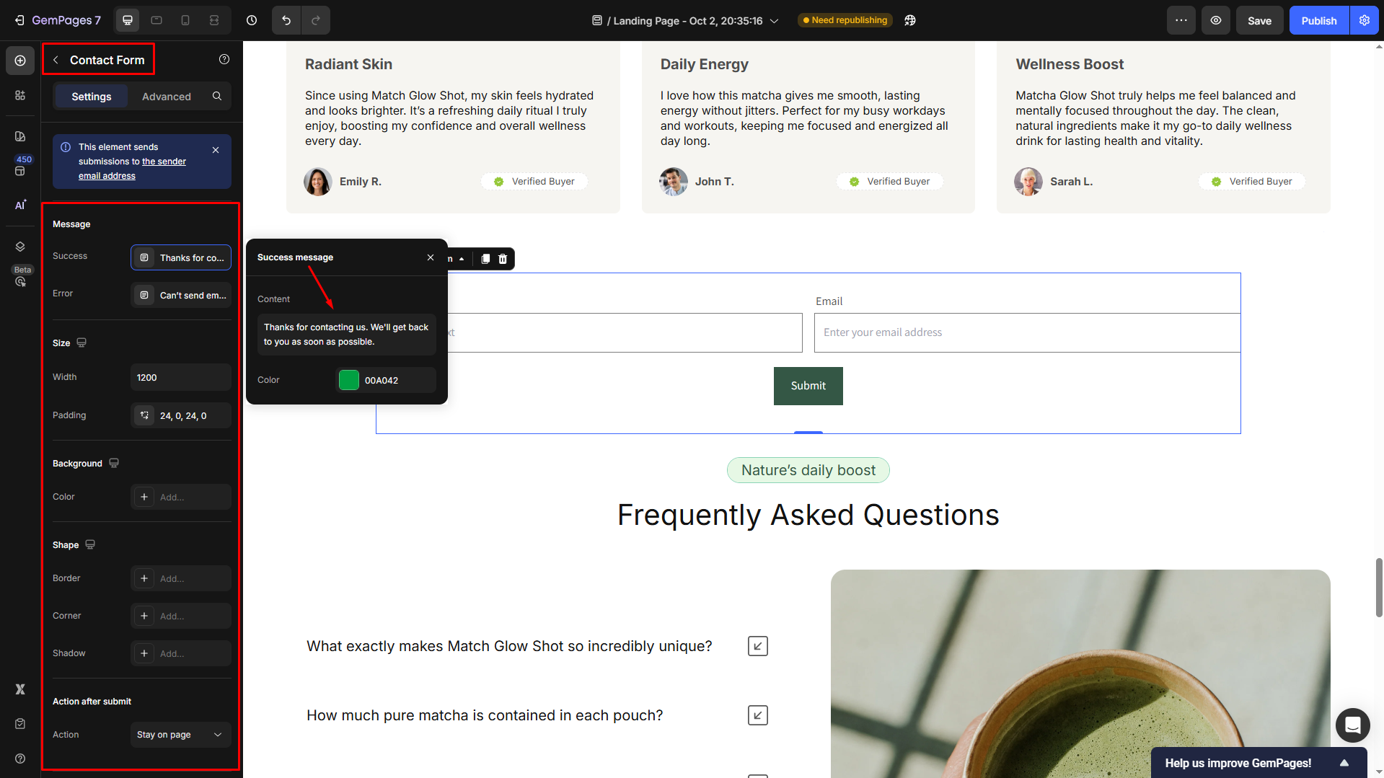Screen dimensions: 1384x778
Task: Click the Submit button on the form
Action: click(x=808, y=386)
